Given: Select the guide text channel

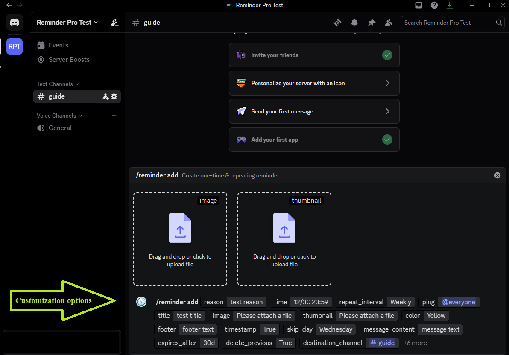Looking at the screenshot, I should (x=77, y=96).
